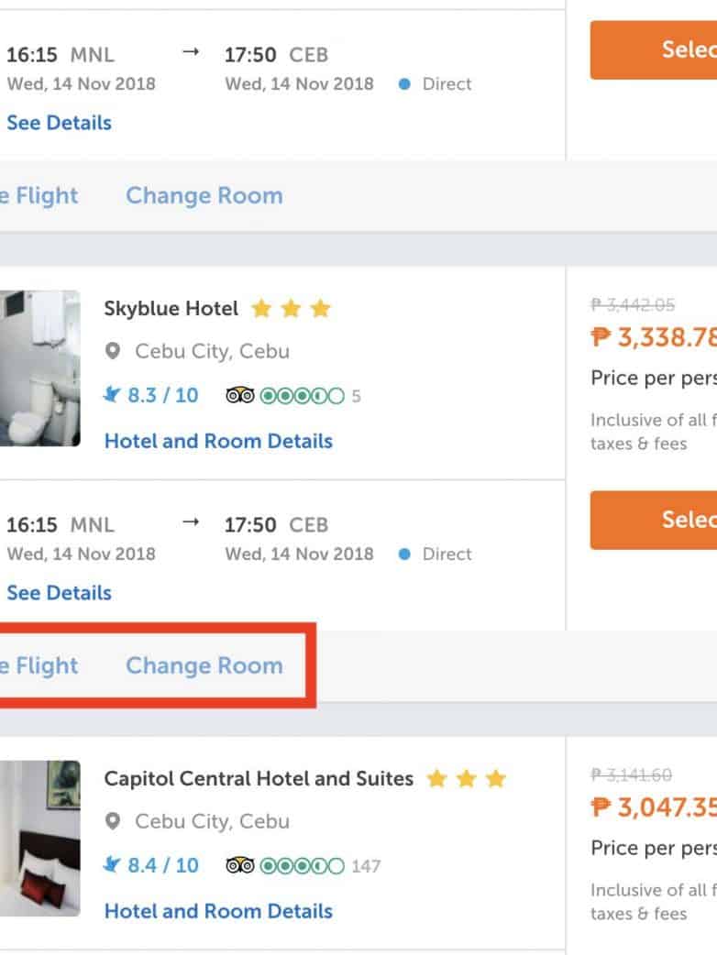The height and width of the screenshot is (955, 717).
Task: Click Change Room inside the red highlighted box
Action: (x=204, y=665)
